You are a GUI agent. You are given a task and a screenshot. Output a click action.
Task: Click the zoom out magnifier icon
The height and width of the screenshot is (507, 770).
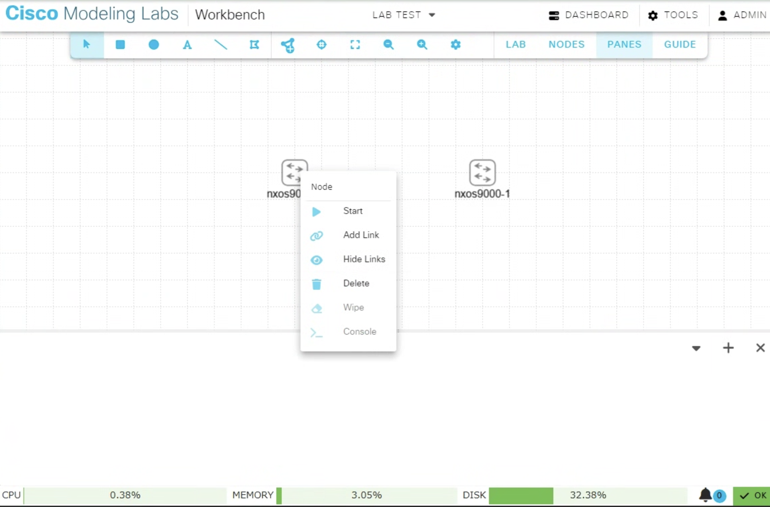(x=388, y=45)
